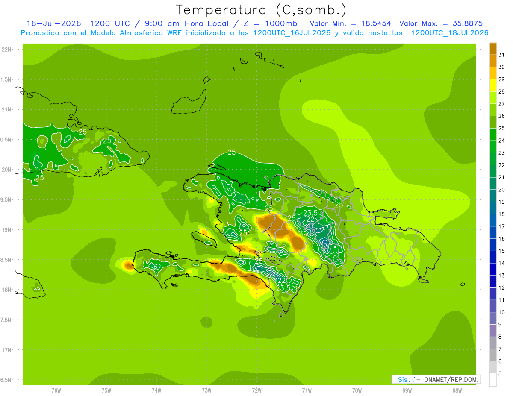The height and width of the screenshot is (396, 513).
Task: Click the '20N' latitude label
Action: 7,170
